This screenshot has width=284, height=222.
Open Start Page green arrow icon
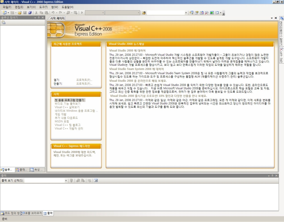point(212,13)
